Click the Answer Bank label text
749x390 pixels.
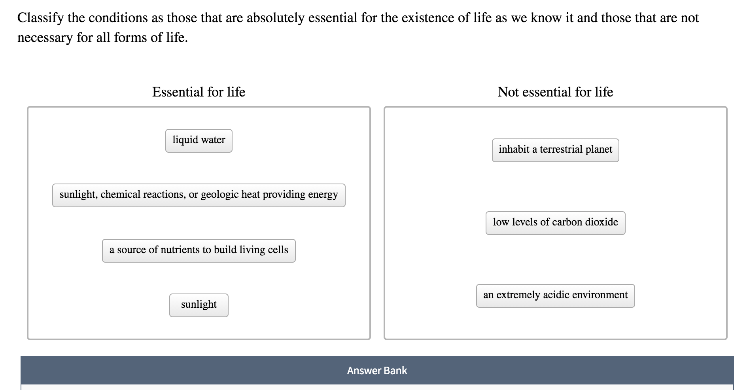(x=376, y=371)
